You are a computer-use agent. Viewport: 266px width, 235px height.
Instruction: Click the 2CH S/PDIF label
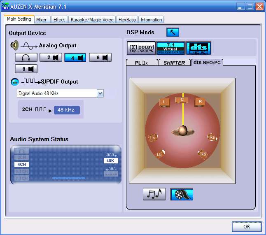(27, 109)
